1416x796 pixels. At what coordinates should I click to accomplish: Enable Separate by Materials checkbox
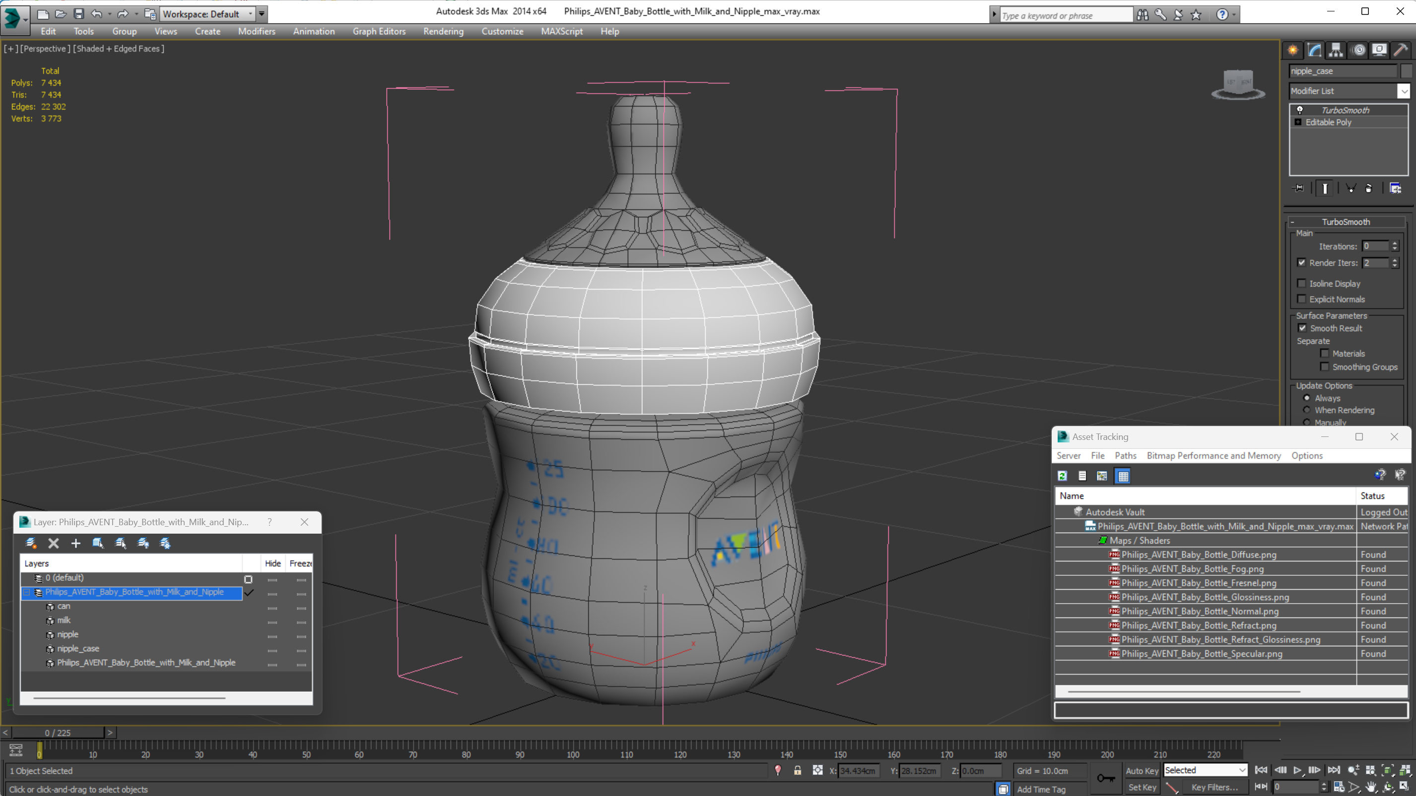(x=1325, y=353)
